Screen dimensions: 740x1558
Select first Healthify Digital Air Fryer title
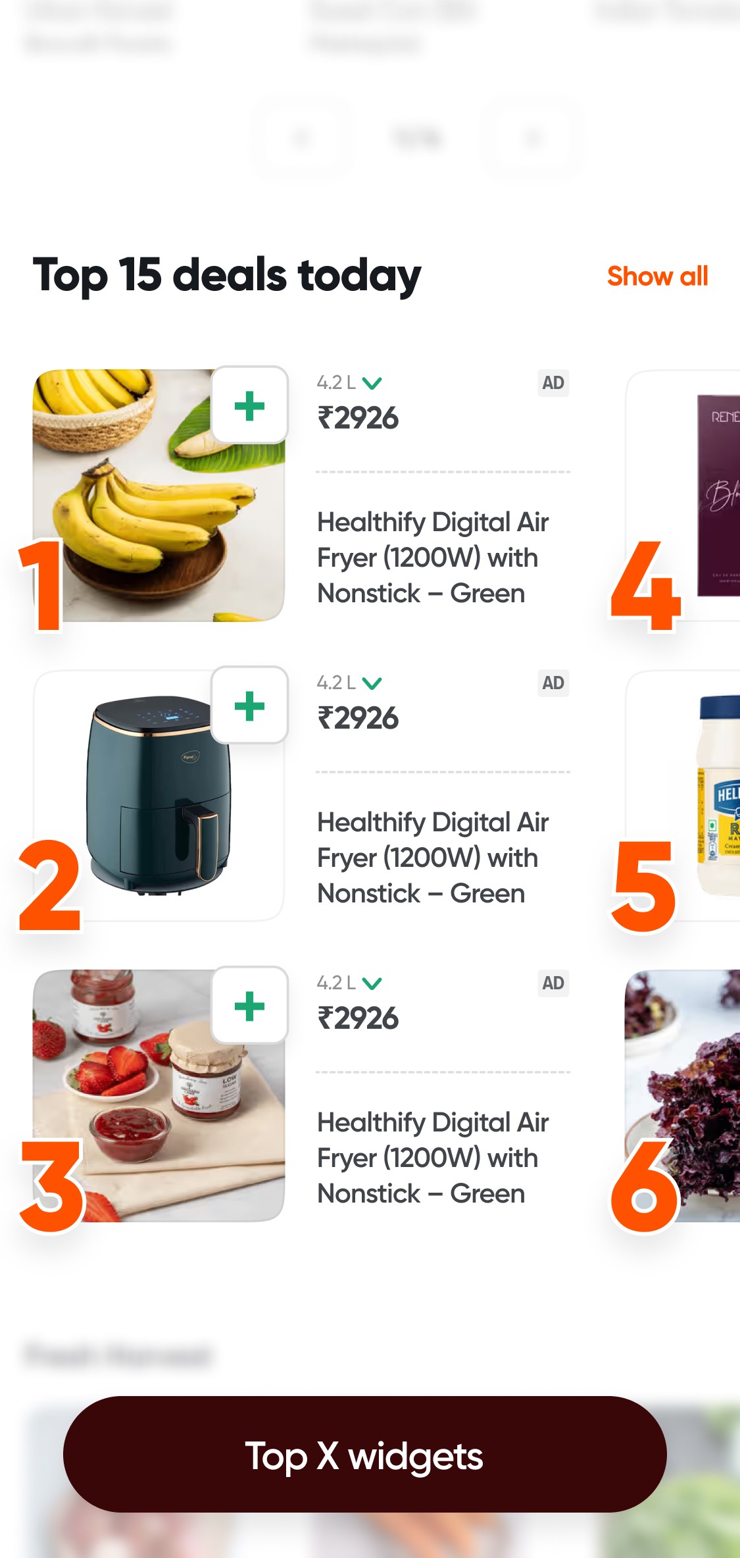click(x=433, y=558)
